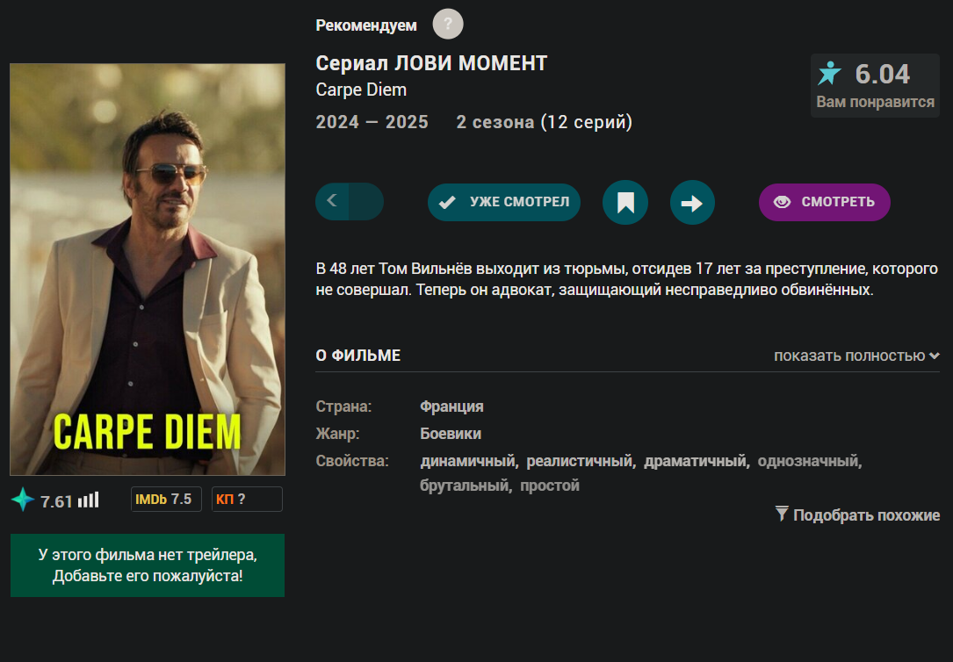Mark series as already watched
The width and height of the screenshot is (953, 662).
point(504,202)
